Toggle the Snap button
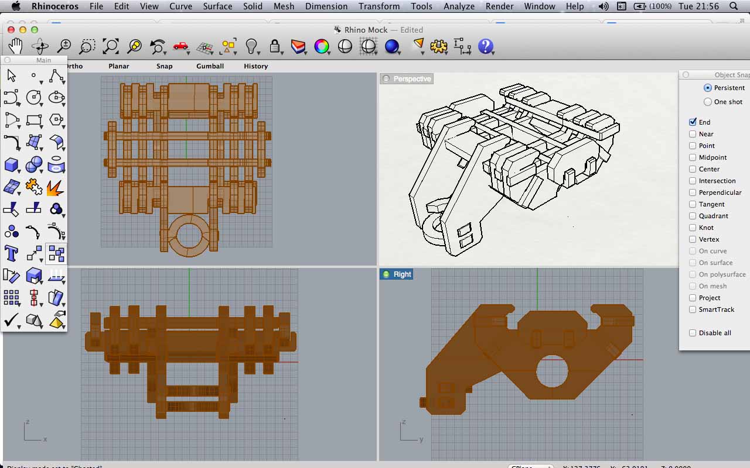The height and width of the screenshot is (468, 750). click(x=165, y=66)
